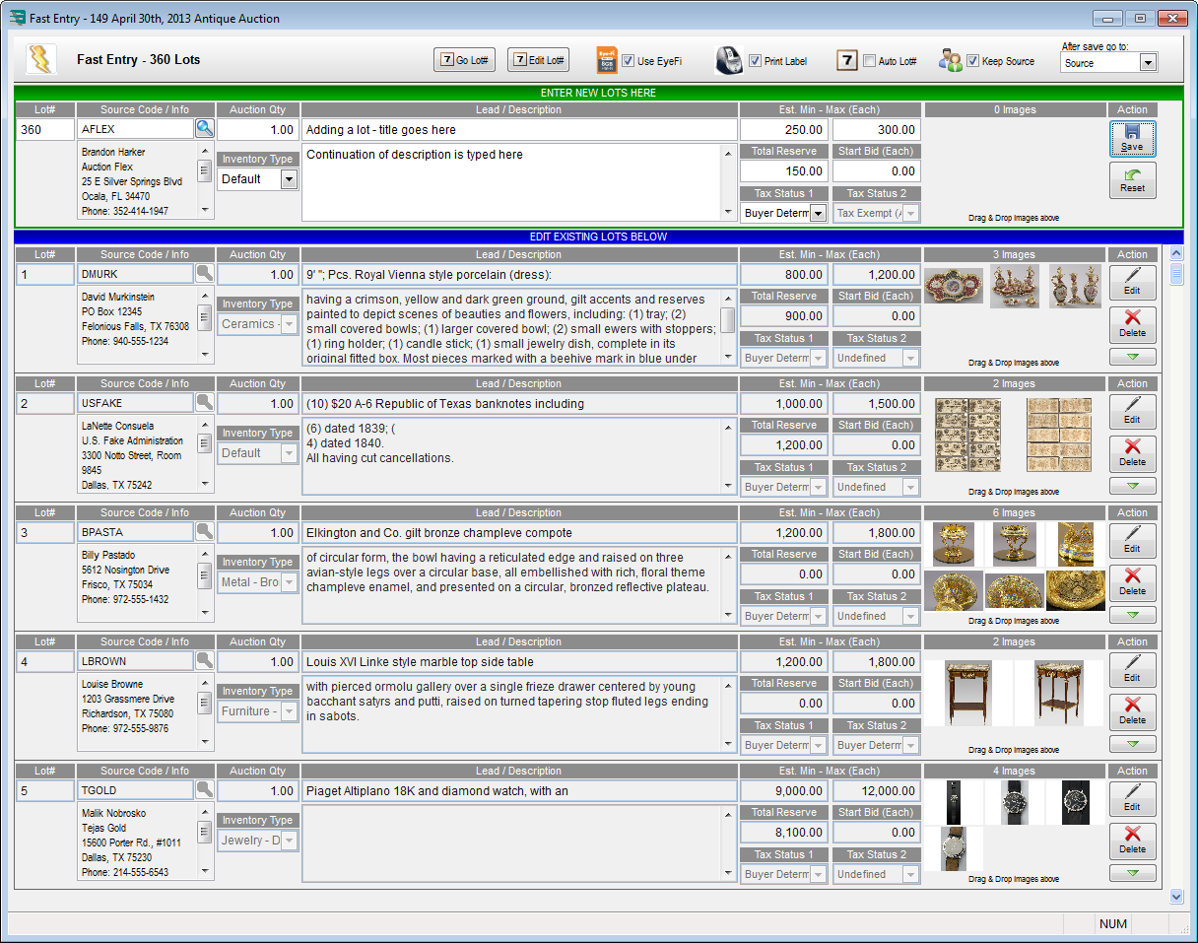This screenshot has height=943, width=1198.
Task: Disable the Use EyeFi checkbox
Action: [628, 61]
